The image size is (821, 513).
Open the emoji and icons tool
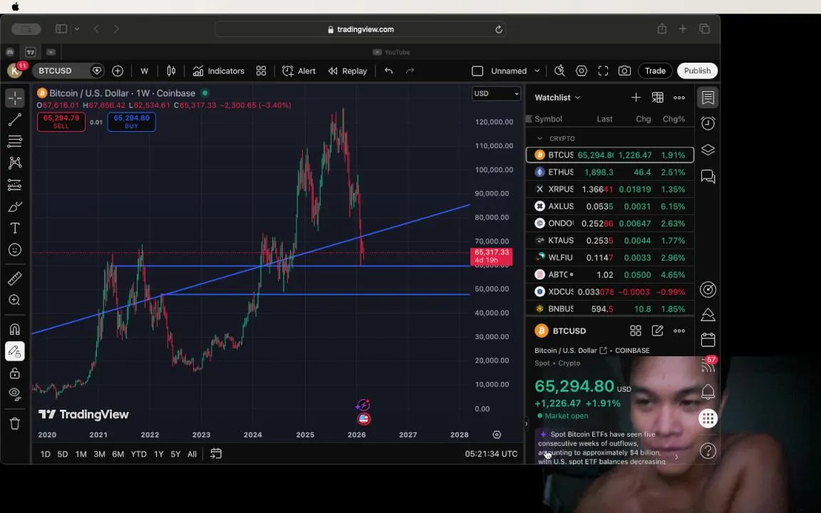point(15,250)
